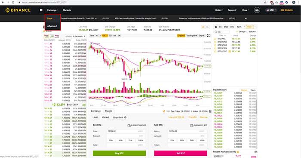Open the Old Website link
The image size is (301, 158).
[287, 10]
